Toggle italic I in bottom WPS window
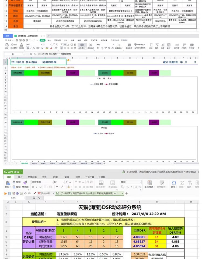This screenshot has height=259, width=202. (37, 187)
